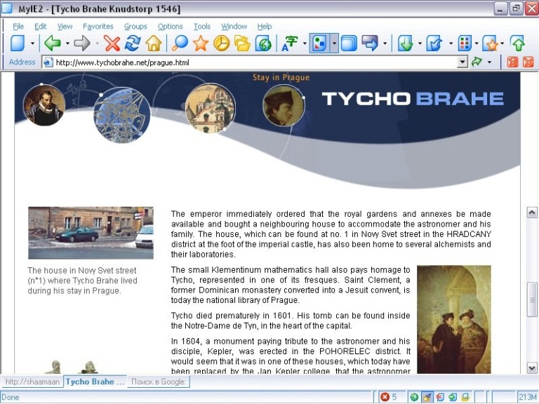Viewport: 539px width, 404px height.
Task: Click the green up arrow toolbar icon
Action: (517, 43)
